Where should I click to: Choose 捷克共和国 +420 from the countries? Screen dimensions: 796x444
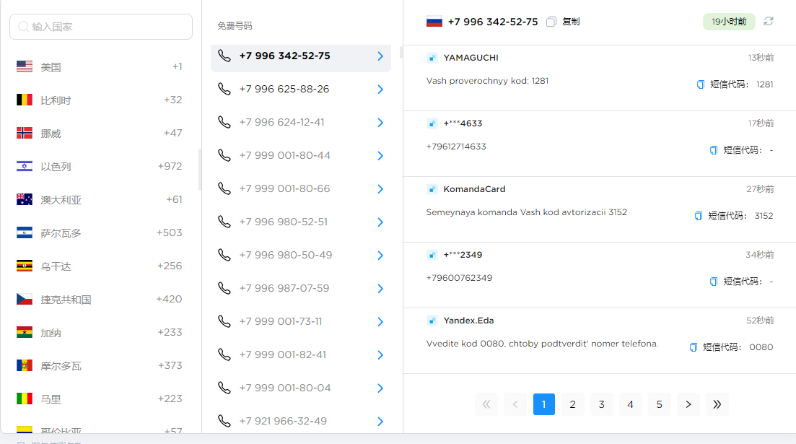point(100,299)
